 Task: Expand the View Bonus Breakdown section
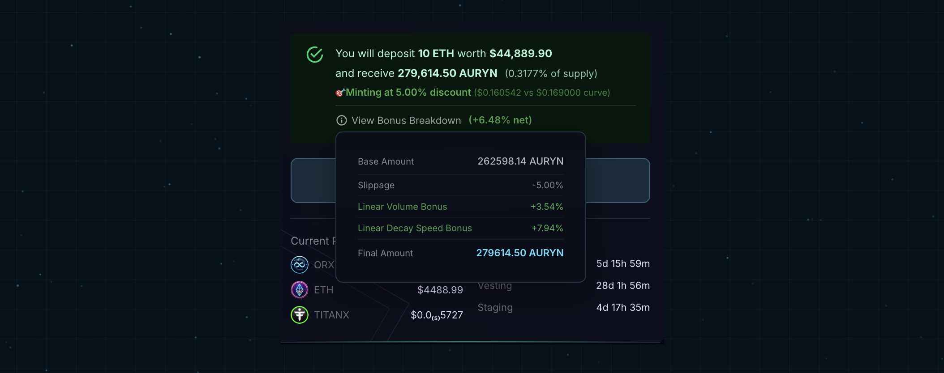pos(406,120)
